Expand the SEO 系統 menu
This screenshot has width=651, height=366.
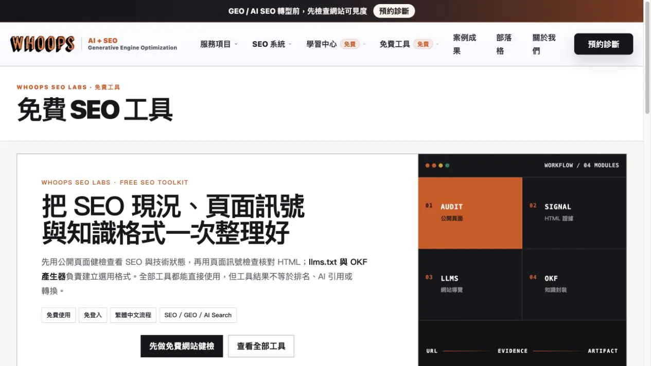(272, 44)
